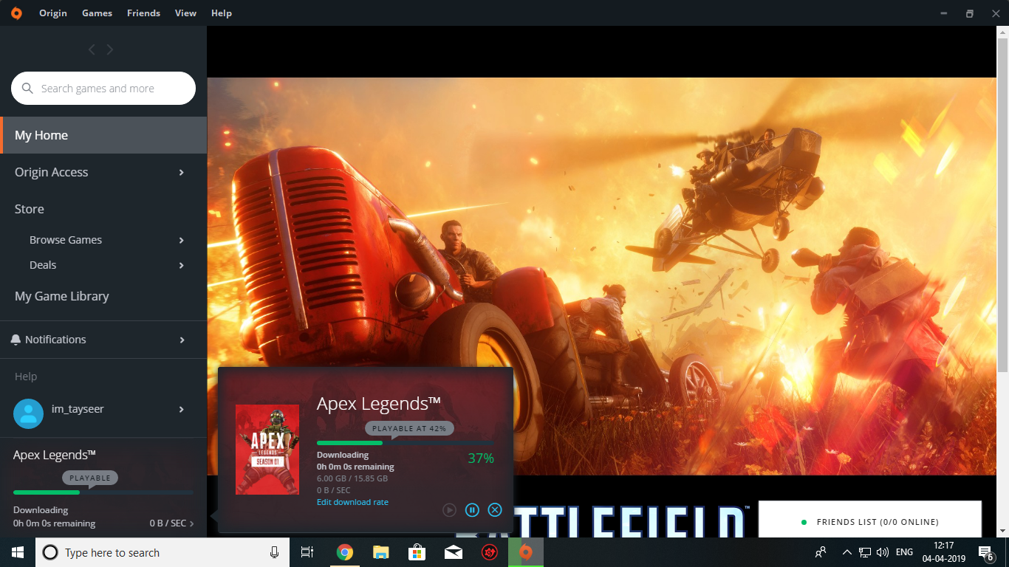Minimize the Origin window
This screenshot has width=1009, height=567.
tap(944, 13)
